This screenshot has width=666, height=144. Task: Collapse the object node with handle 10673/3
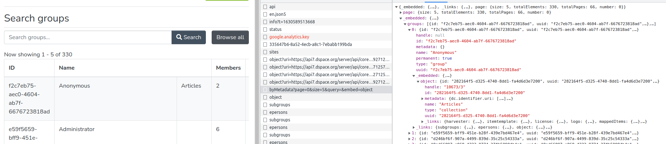[x=418, y=82]
